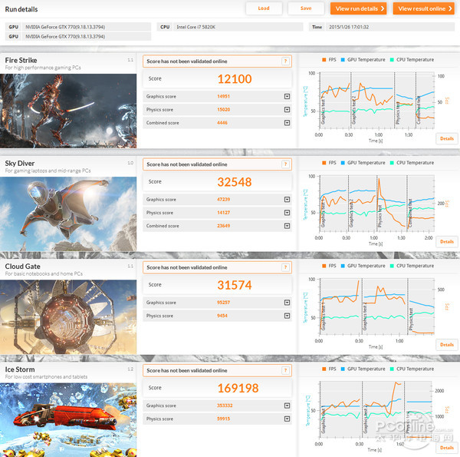Toggle CPU Temperature legend in Sky Diver chart
Viewport: 460px width, 457px height.
412,163
